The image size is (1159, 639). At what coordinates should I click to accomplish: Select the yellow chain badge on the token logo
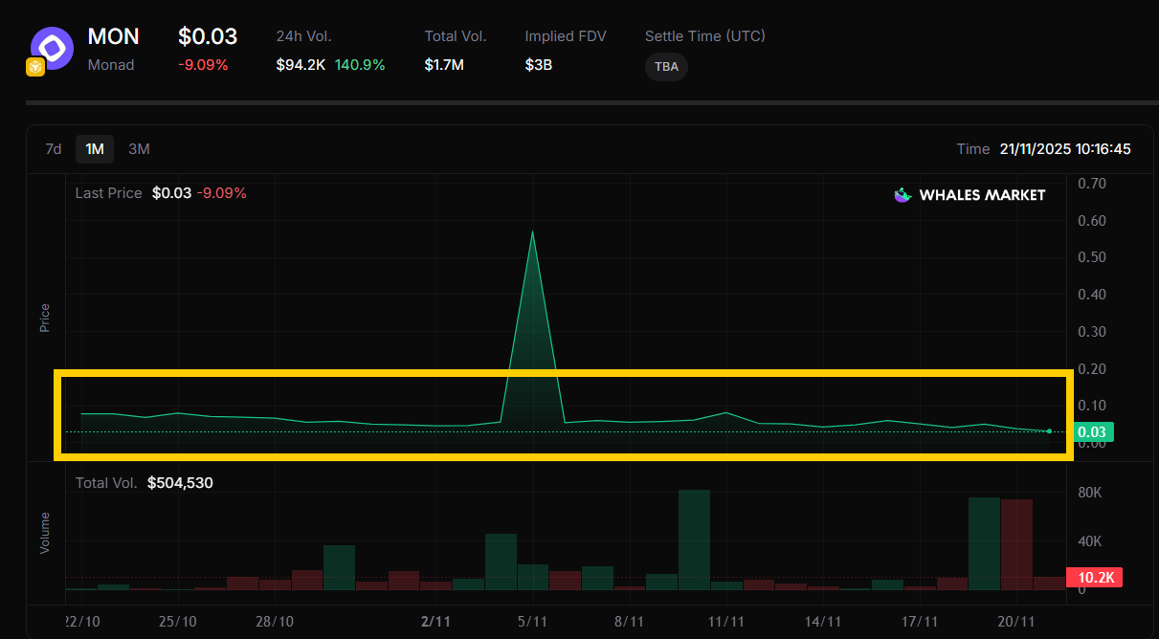pyautogui.click(x=35, y=67)
